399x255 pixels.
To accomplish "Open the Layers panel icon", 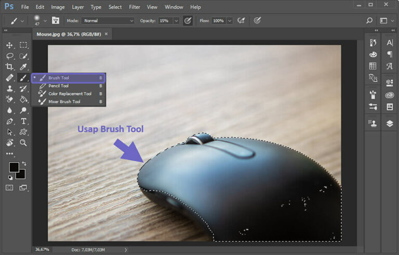I will click(390, 123).
